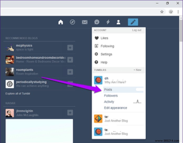Click the scrollbar up arrow
This screenshot has width=183, height=143.
[x=181, y=18]
